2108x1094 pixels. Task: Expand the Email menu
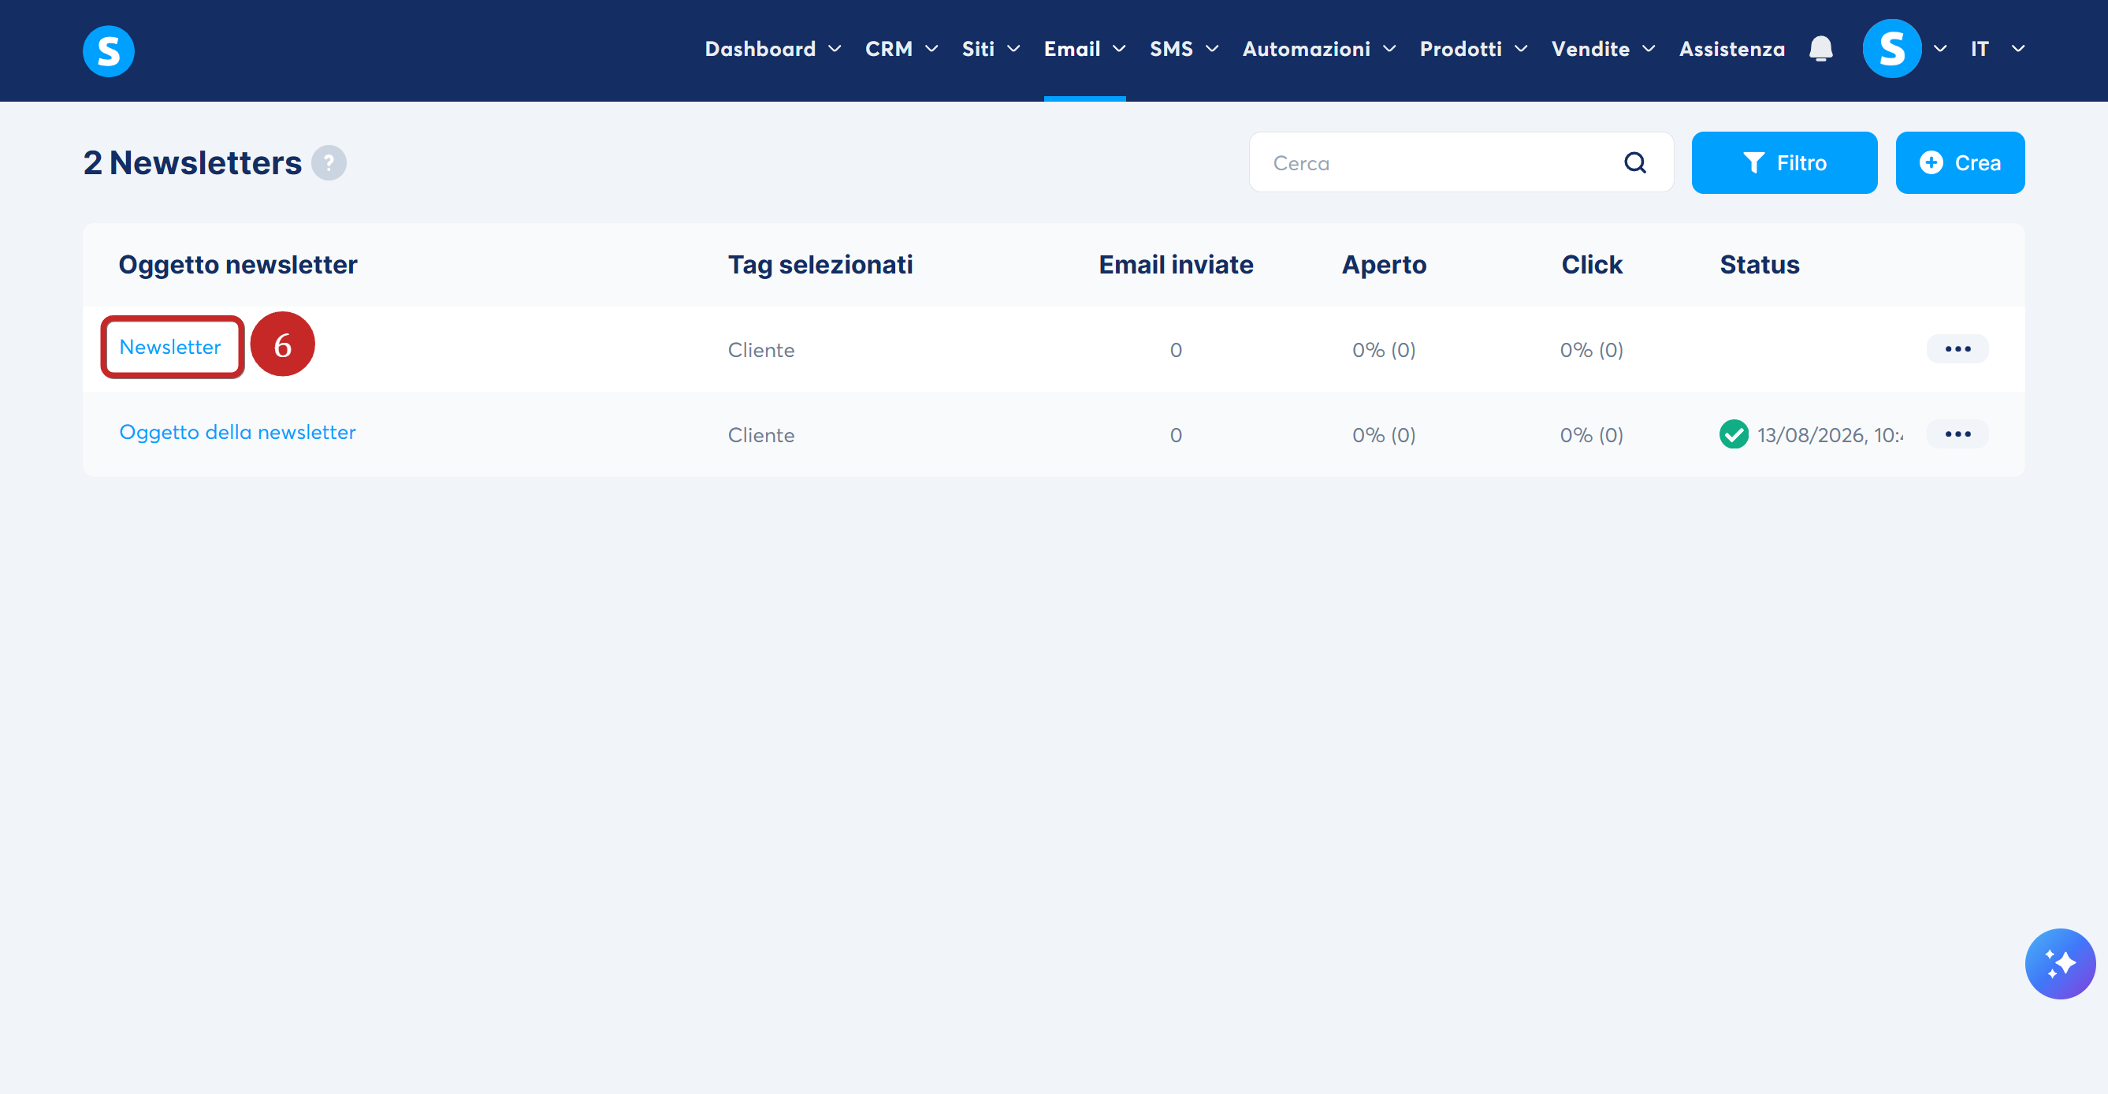click(x=1085, y=49)
